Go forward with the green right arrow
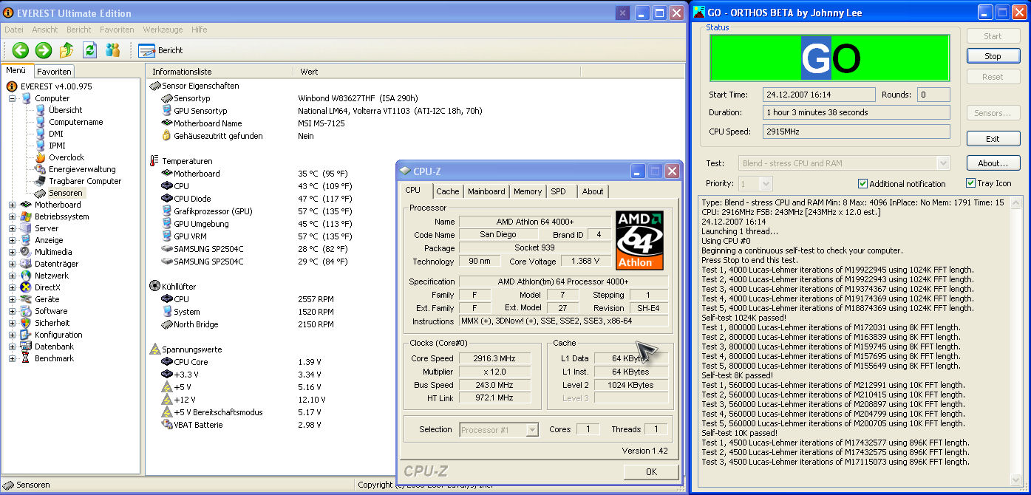The height and width of the screenshot is (495, 1031). pyautogui.click(x=44, y=50)
